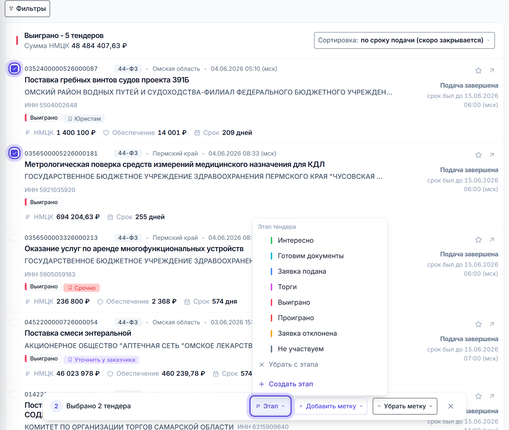This screenshot has width=509, height=430.
Task: Open Метрологическая поверка tender via arrow icon
Action: (x=492, y=155)
